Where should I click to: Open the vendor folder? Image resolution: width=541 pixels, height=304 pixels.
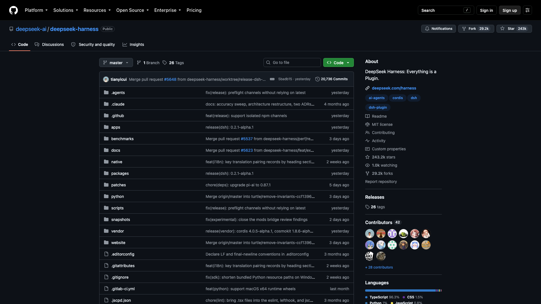(x=117, y=231)
